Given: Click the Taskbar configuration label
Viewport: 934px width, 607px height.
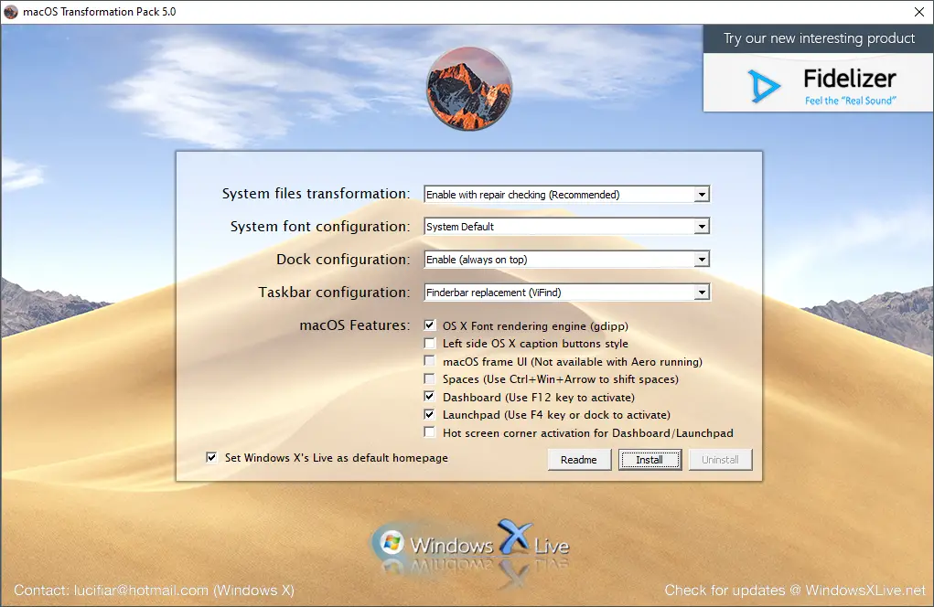Looking at the screenshot, I should (334, 293).
